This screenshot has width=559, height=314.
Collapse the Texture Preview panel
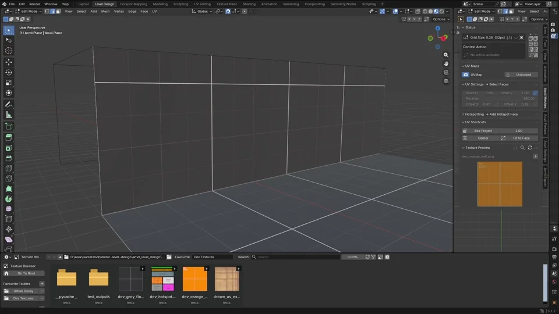tap(463, 148)
